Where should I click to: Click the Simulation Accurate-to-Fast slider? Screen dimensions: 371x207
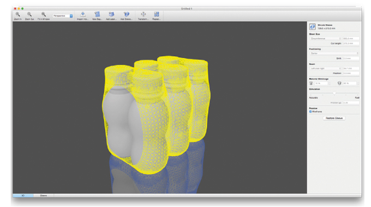click(x=334, y=94)
